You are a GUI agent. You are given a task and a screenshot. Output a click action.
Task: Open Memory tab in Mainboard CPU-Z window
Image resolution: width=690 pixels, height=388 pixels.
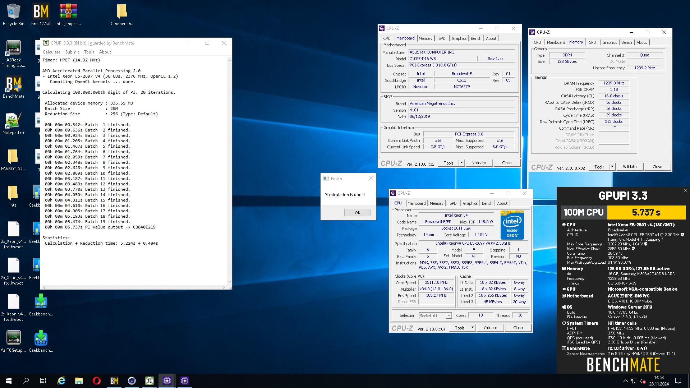pyautogui.click(x=425, y=38)
